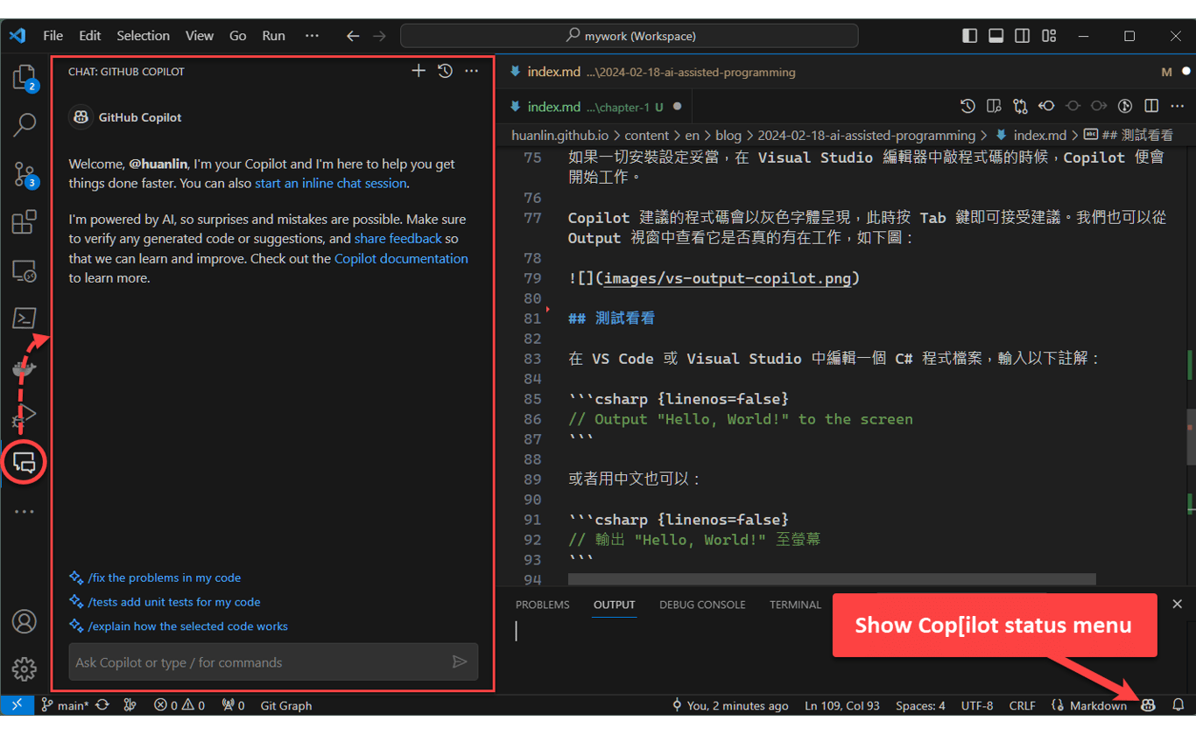Go to line via Ln 109, Col 93
This screenshot has height=735, width=1196.
click(842, 705)
